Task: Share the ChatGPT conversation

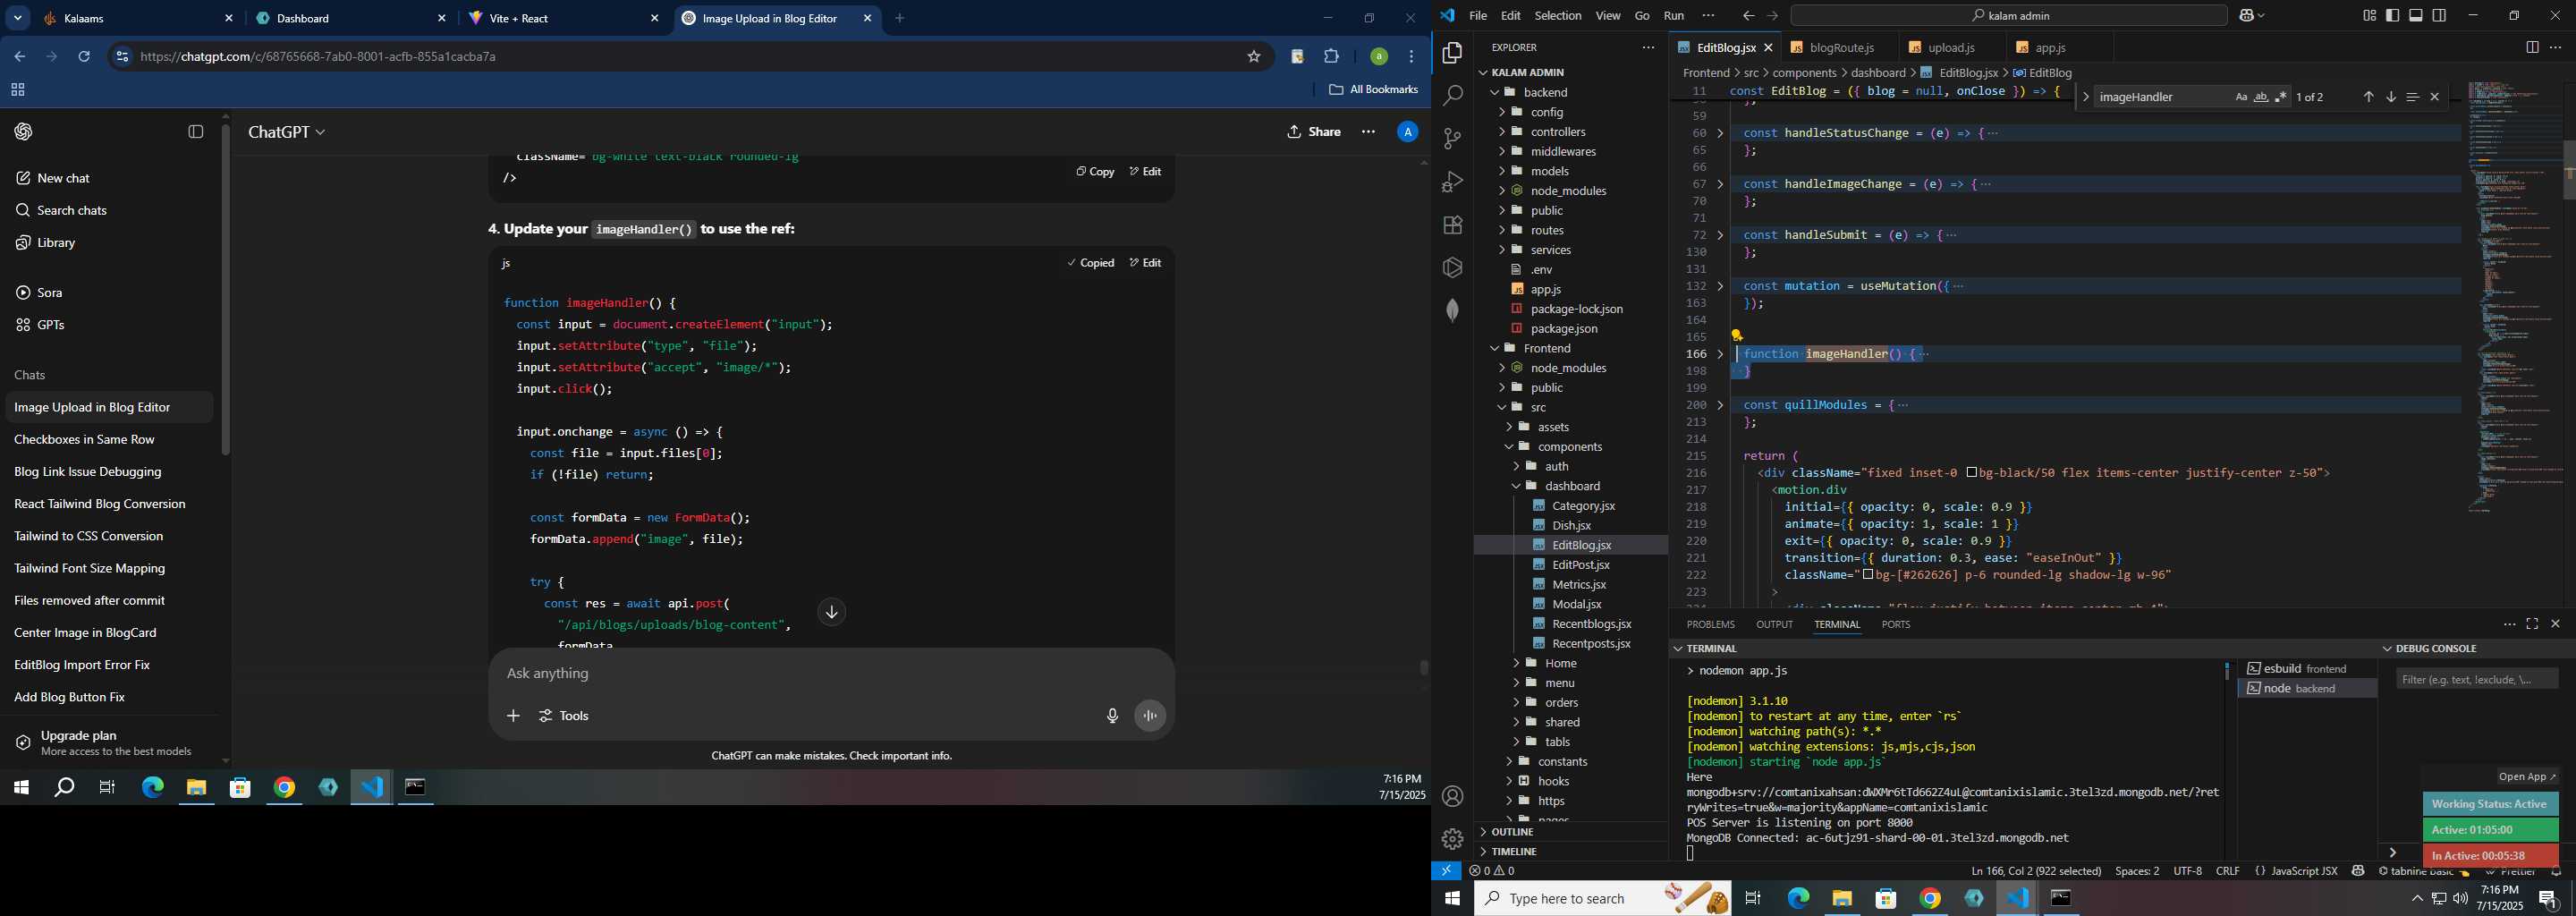Action: [x=1314, y=132]
